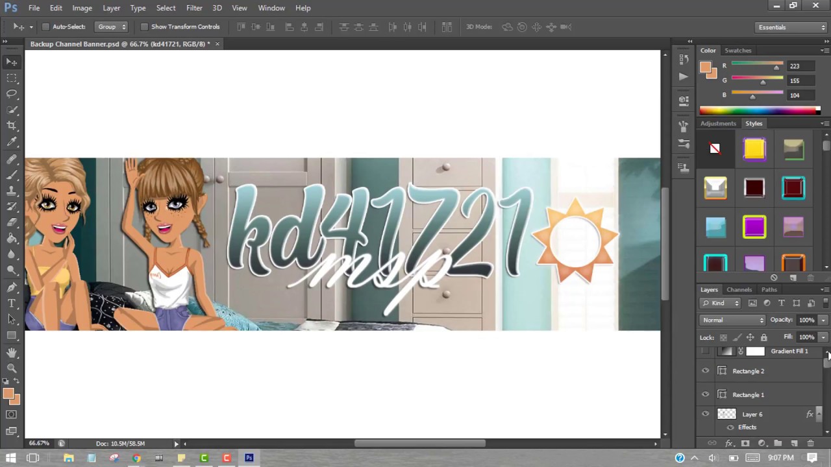Select the Lasso tool

click(12, 93)
